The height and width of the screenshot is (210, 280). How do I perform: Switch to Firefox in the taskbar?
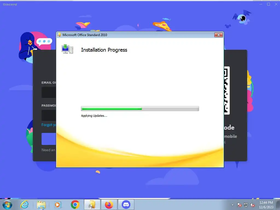pos(109,205)
